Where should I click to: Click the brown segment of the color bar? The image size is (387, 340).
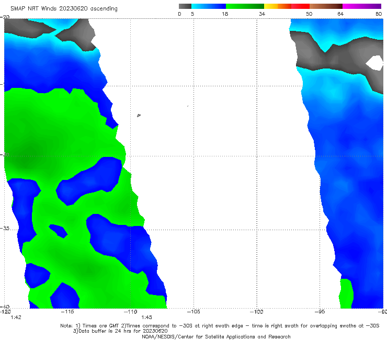tap(326, 6)
